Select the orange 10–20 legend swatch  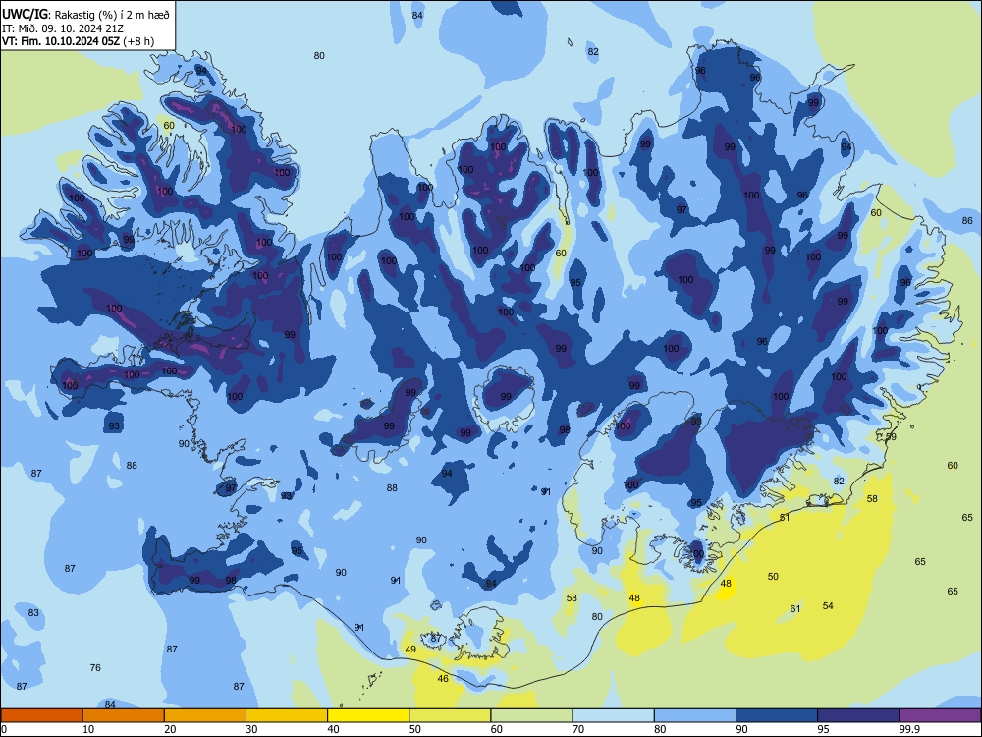click(124, 715)
